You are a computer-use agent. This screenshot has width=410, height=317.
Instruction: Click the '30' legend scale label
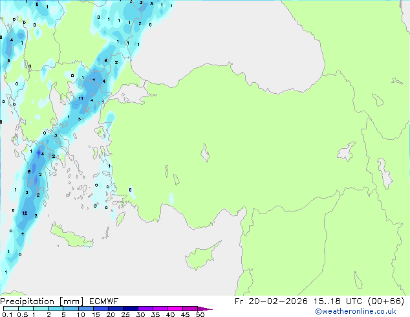pos(140,314)
